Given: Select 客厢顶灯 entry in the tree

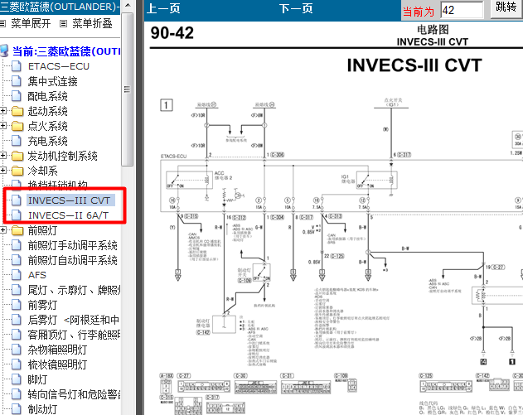Looking at the screenshot, I should click(x=74, y=335).
